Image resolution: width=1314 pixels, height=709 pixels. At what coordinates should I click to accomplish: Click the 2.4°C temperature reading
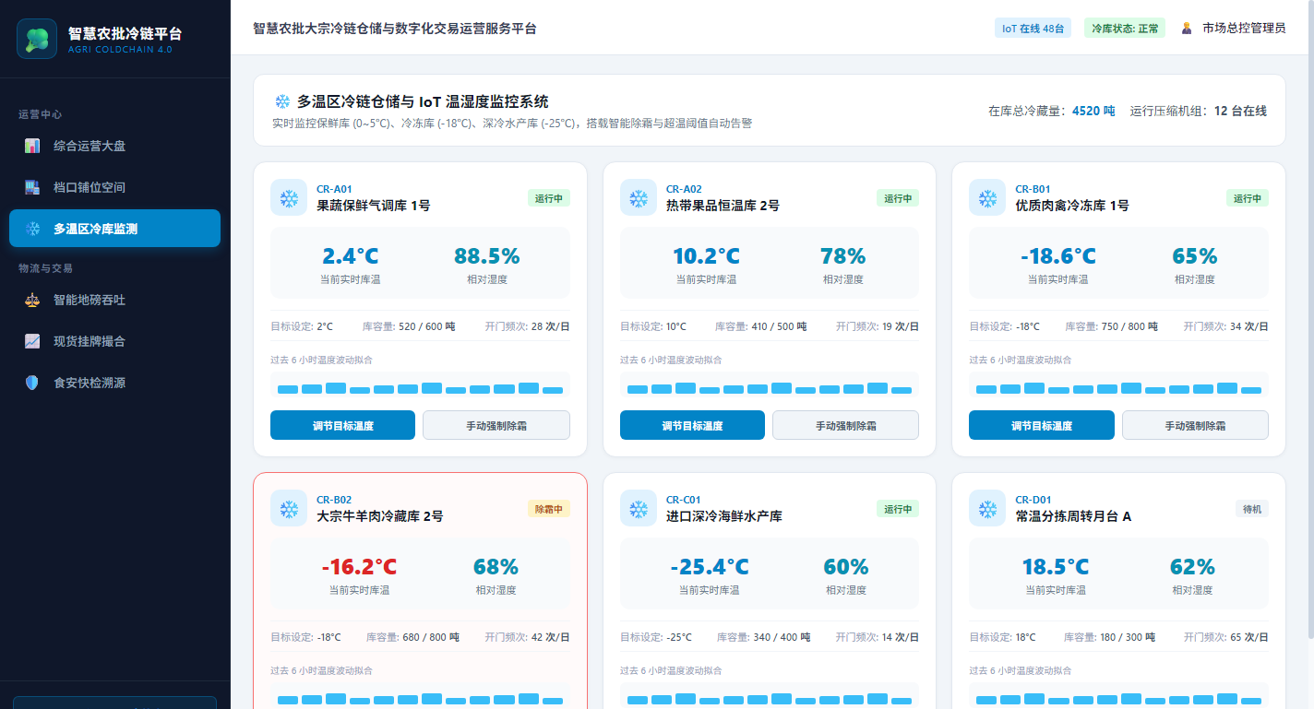[x=351, y=256]
